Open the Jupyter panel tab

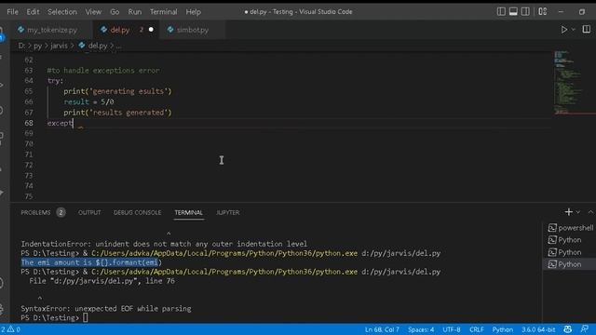coord(227,213)
